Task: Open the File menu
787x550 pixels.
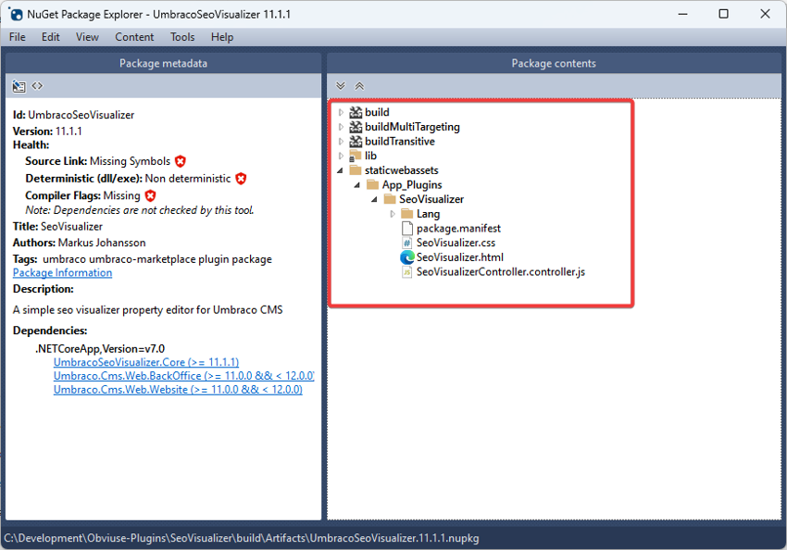Action: (17, 37)
